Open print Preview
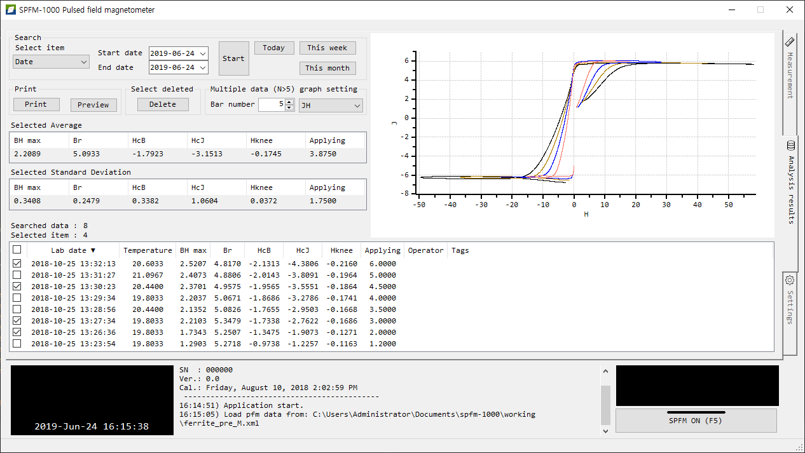Viewport: 805px width, 453px height. coord(93,104)
